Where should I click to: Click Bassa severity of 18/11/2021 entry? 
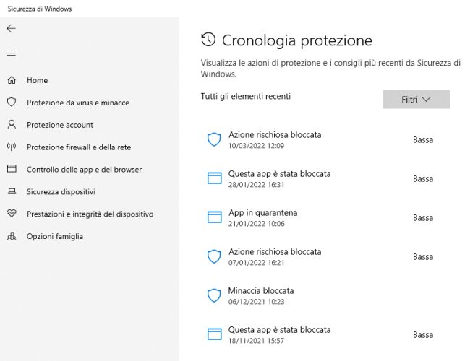point(423,335)
